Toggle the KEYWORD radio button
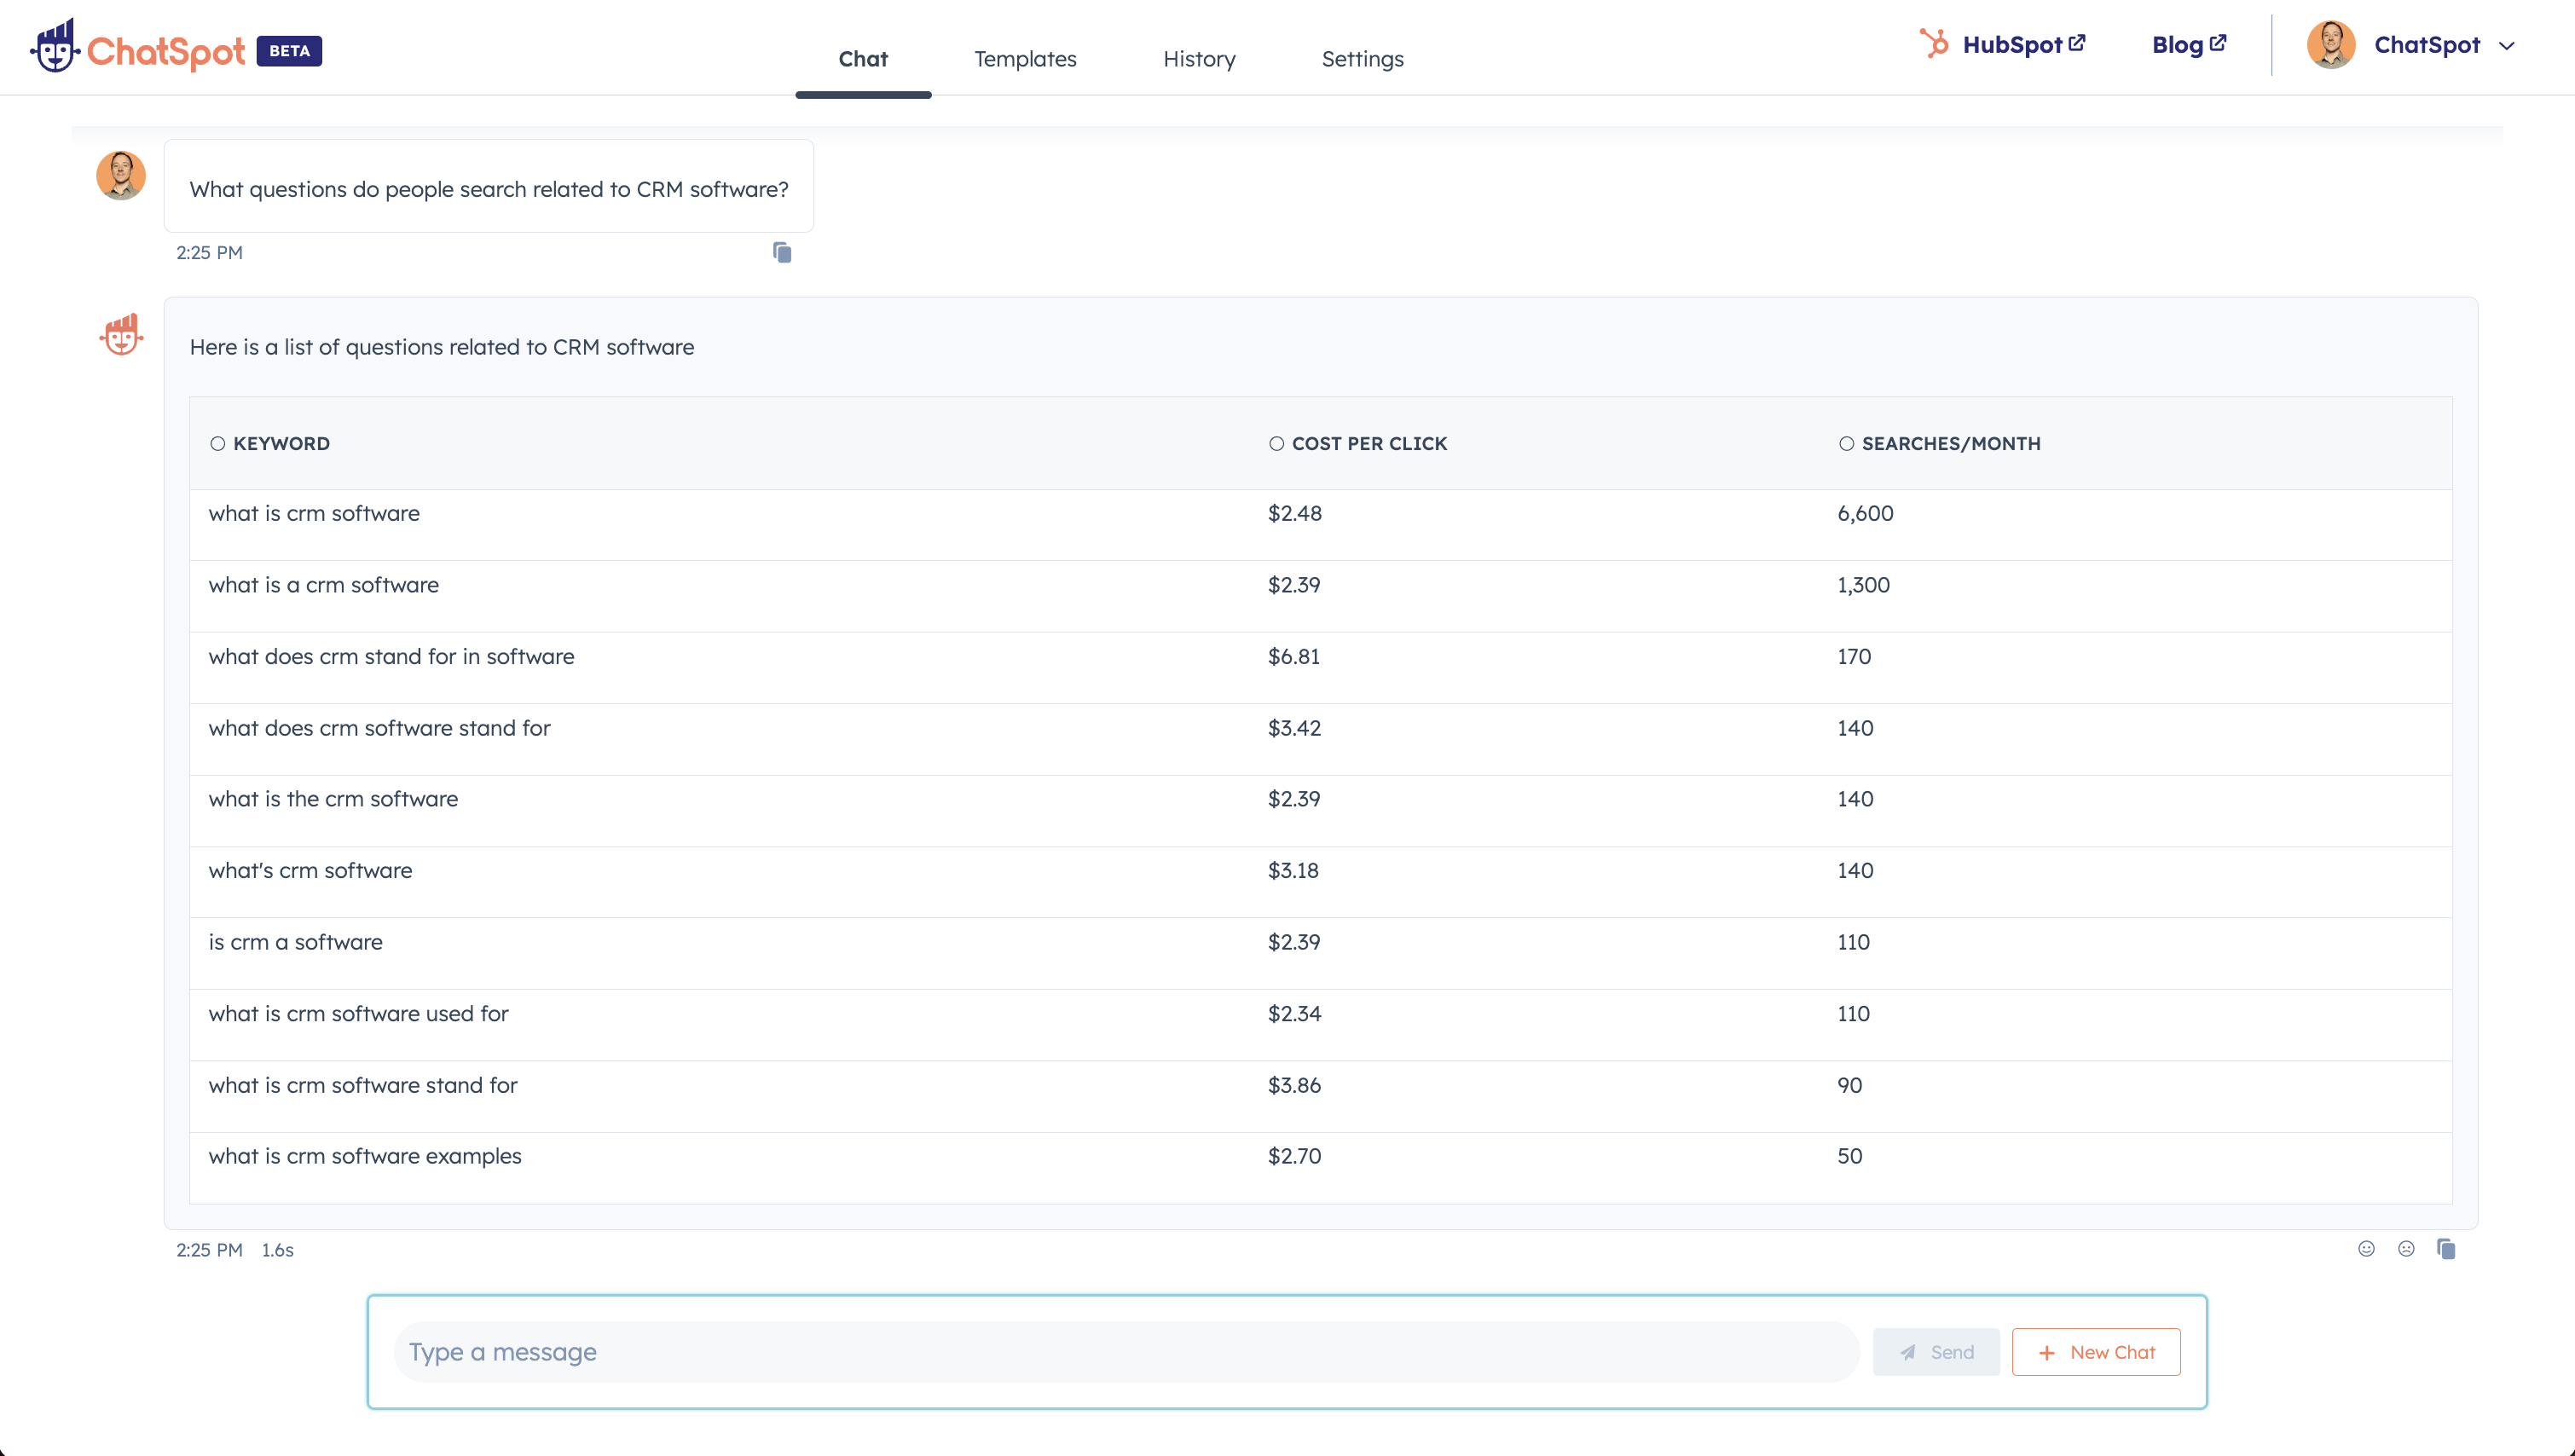This screenshot has height=1456, width=2575. point(217,444)
